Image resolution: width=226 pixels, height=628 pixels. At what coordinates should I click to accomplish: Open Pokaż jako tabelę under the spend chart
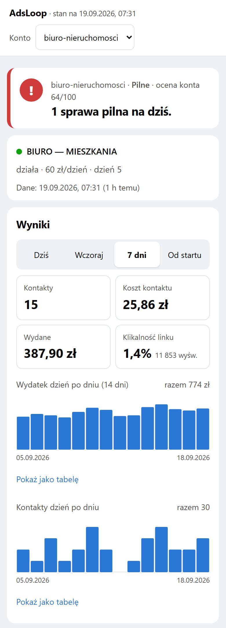point(48,479)
